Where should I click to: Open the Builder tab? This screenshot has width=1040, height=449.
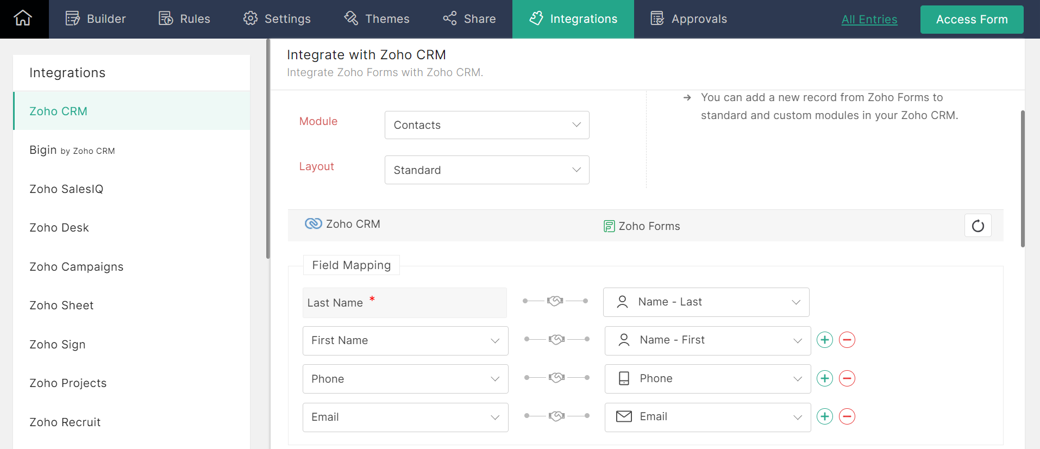coord(96,19)
